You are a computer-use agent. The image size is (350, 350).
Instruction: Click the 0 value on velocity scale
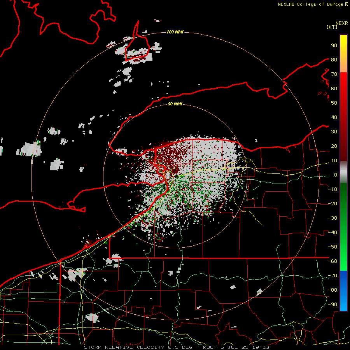[336, 175]
